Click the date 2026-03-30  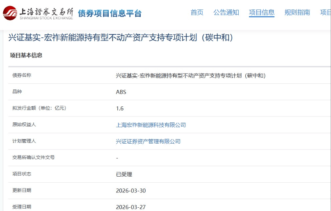tap(131, 191)
